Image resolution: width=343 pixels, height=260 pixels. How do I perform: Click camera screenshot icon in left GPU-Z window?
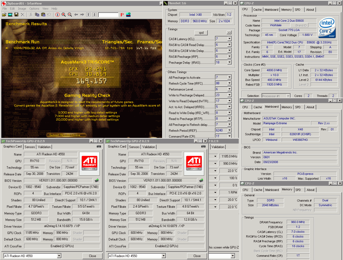[x=99, y=146]
